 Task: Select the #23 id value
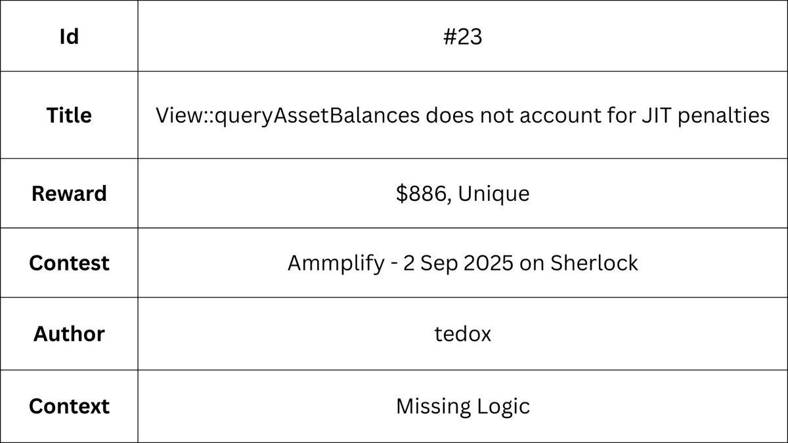point(463,37)
